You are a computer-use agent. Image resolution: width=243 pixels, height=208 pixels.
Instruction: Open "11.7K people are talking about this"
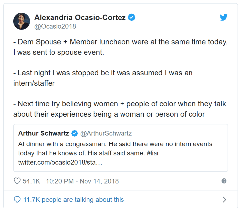coord(73,199)
